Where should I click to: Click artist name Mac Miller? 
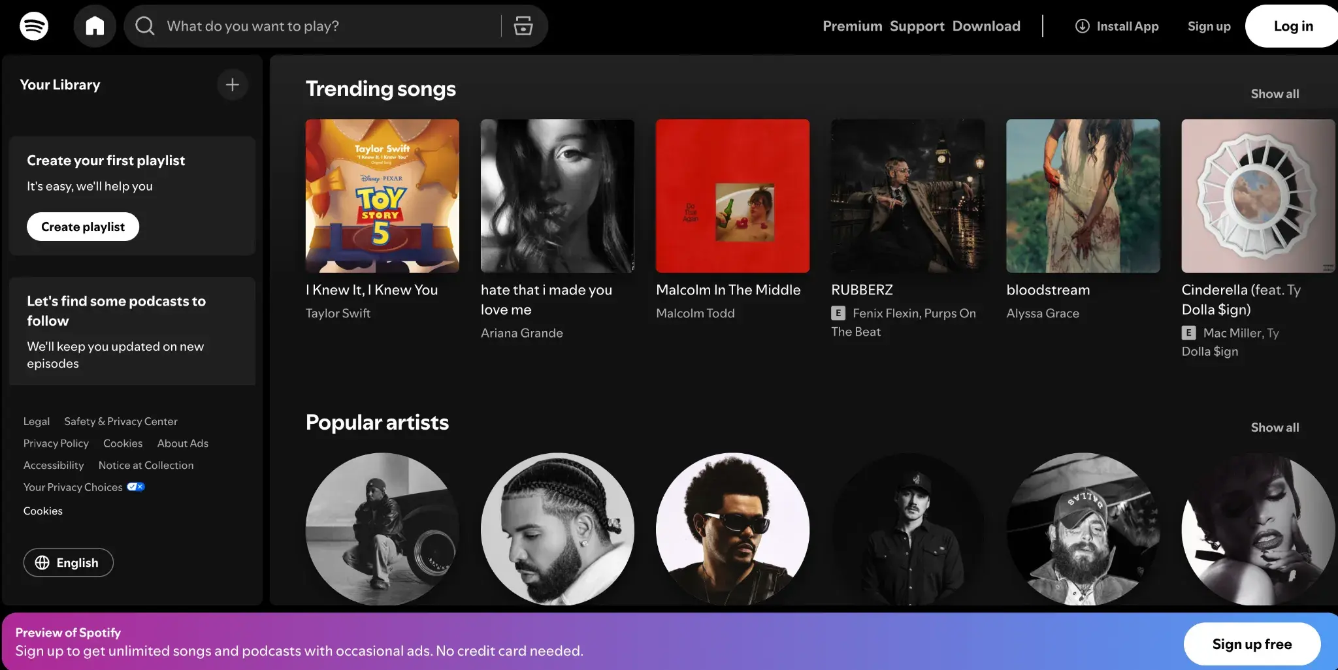[1232, 333]
